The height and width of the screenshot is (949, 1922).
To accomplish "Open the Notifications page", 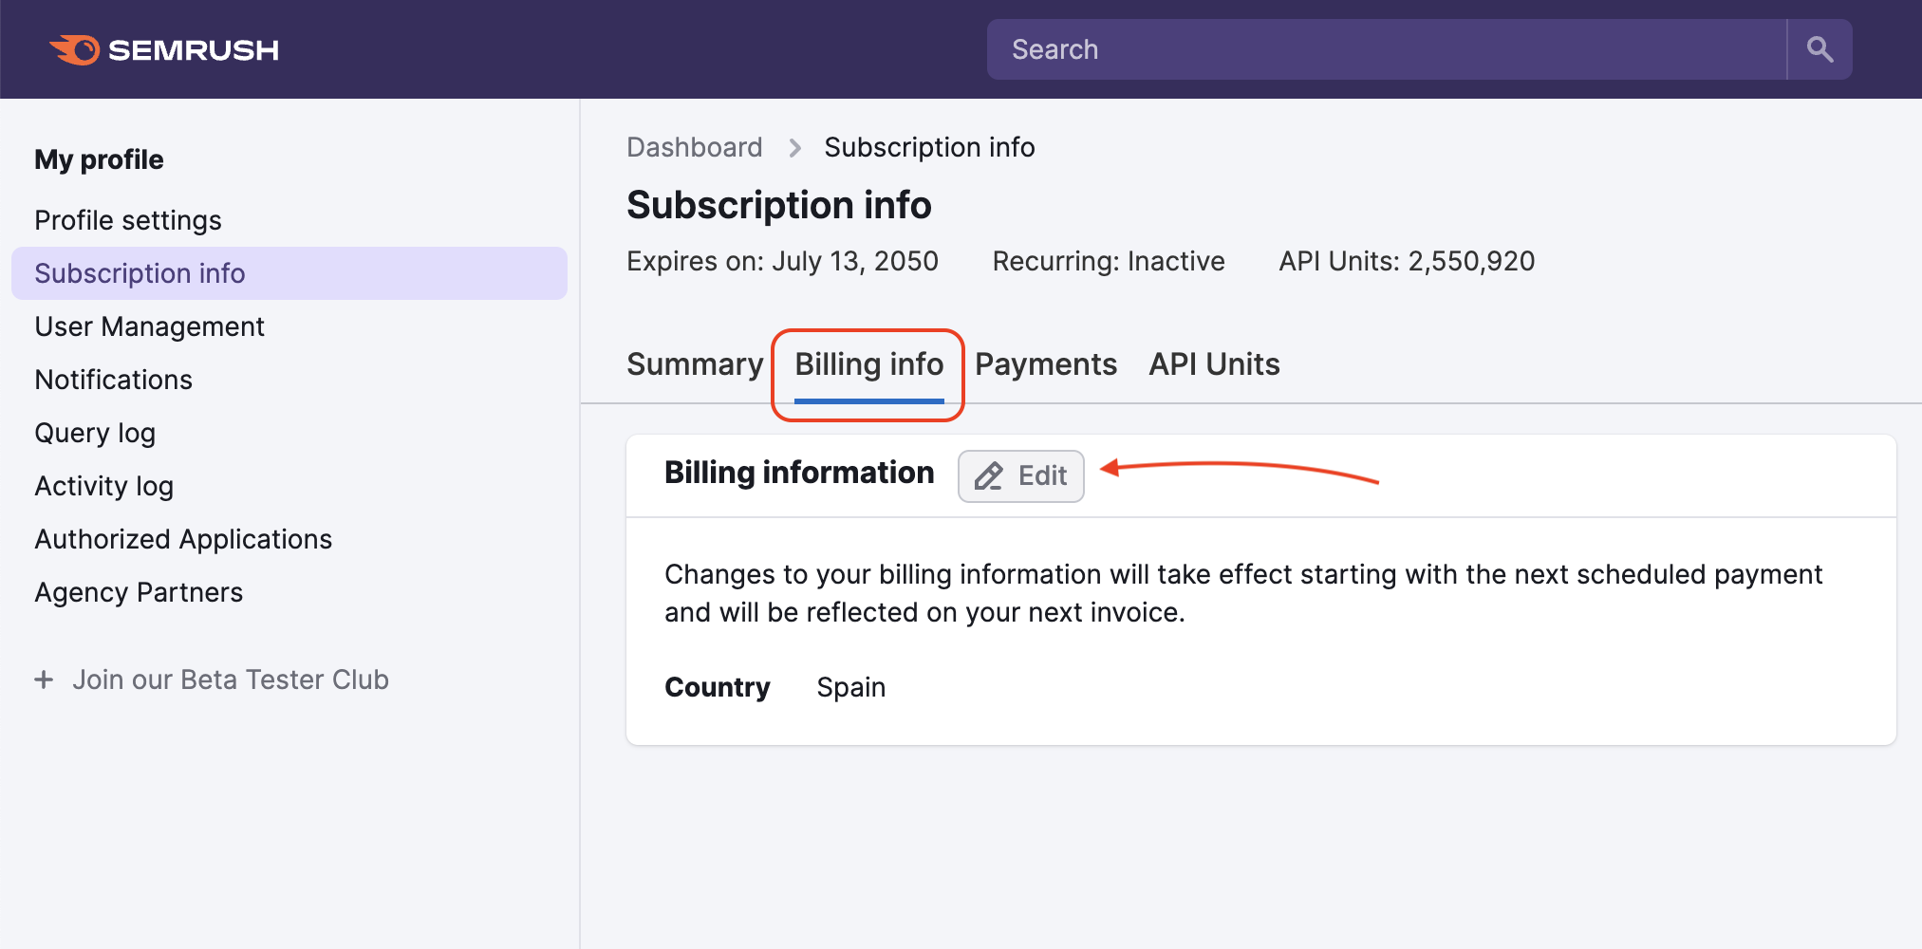I will [113, 379].
